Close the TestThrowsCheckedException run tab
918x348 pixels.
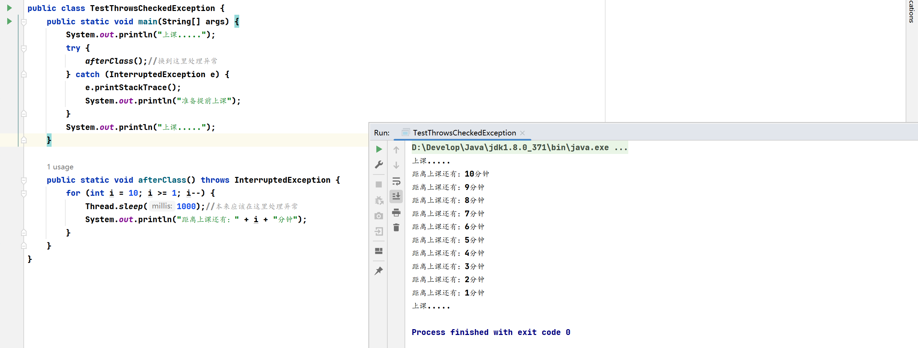tap(522, 133)
